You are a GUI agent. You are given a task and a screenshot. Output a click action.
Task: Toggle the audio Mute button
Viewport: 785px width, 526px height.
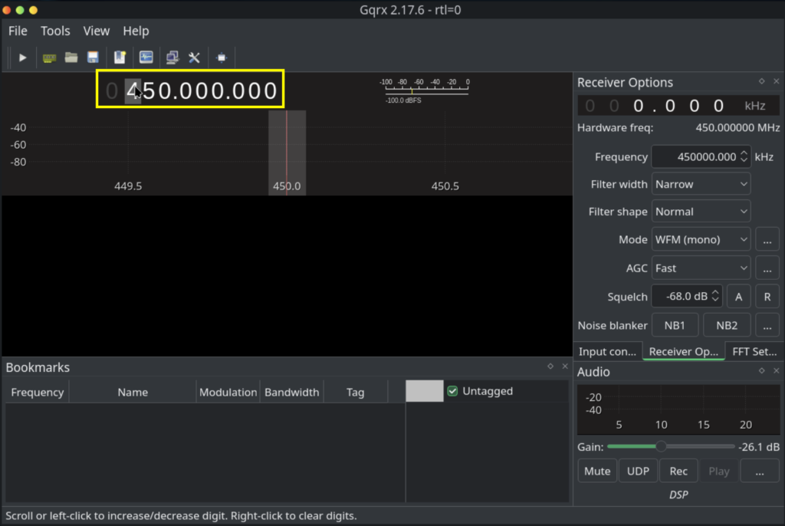597,472
